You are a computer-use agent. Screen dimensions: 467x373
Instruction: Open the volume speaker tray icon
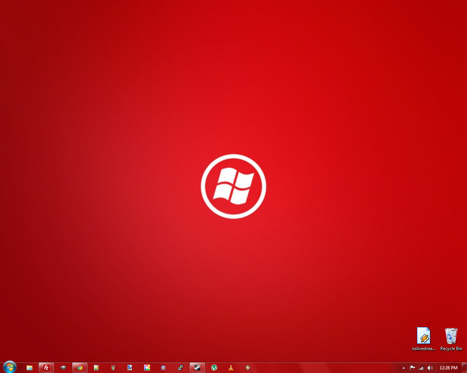[430, 368]
